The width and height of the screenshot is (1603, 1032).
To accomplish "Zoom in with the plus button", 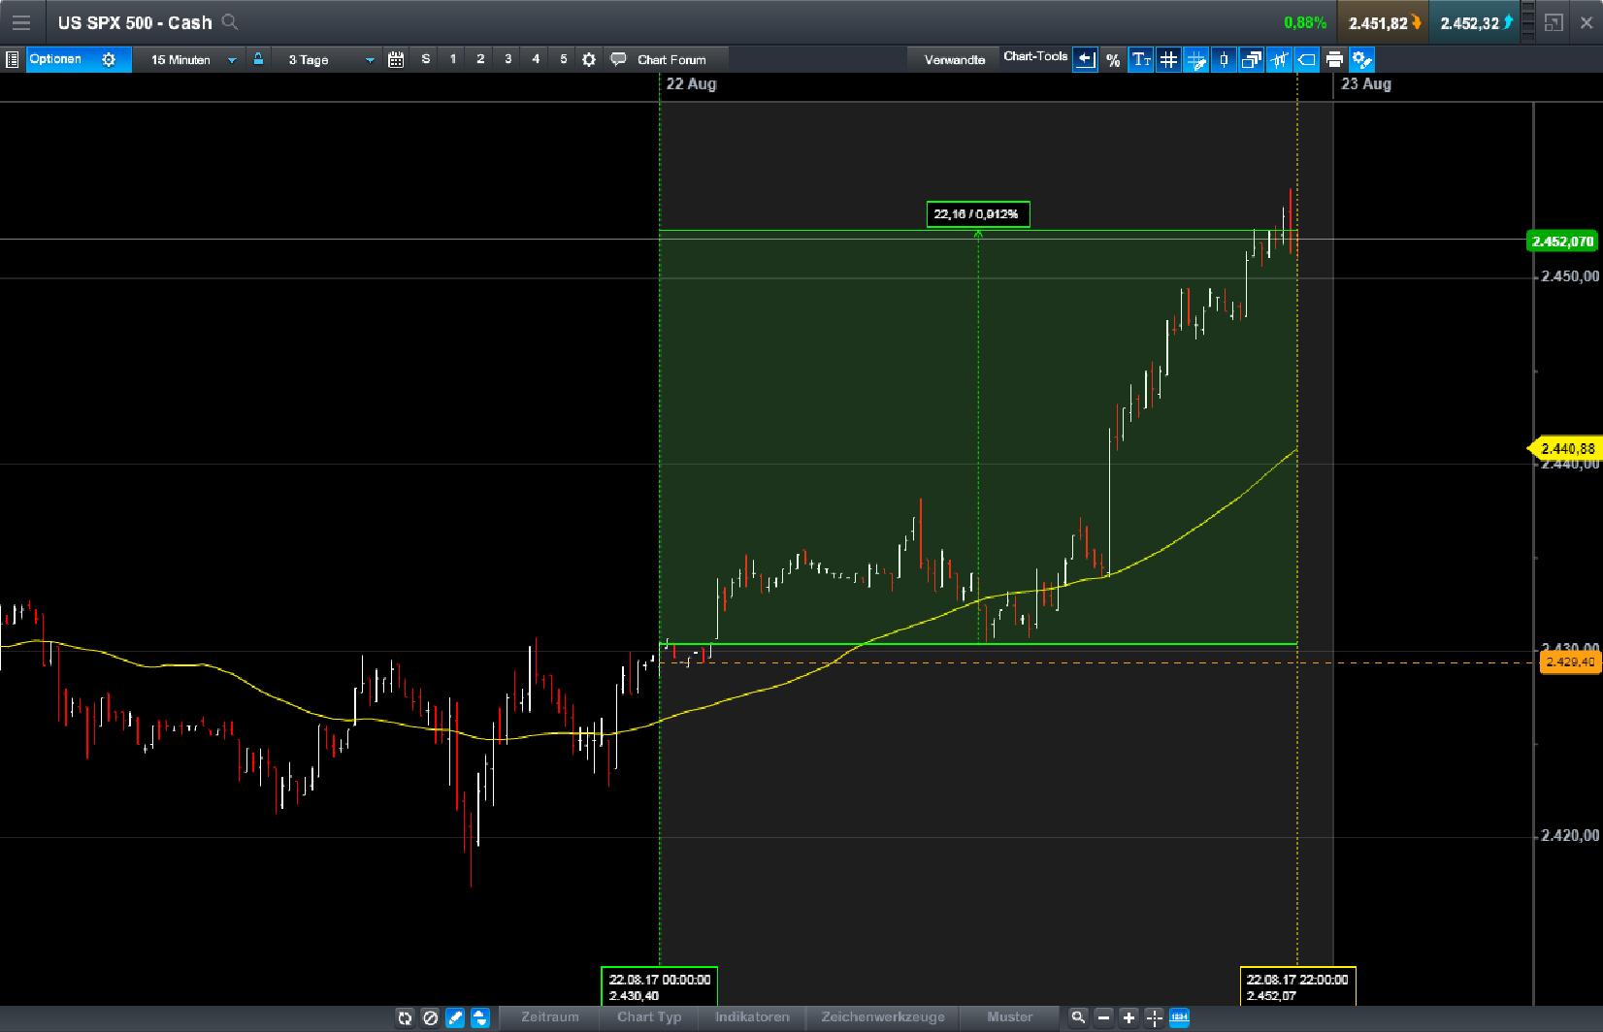I will (1129, 1017).
